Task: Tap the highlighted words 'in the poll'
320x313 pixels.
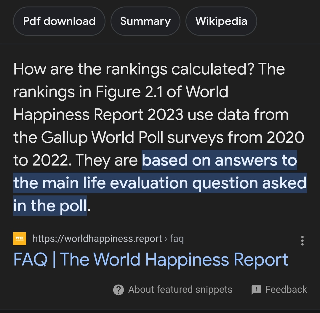Action: point(50,206)
